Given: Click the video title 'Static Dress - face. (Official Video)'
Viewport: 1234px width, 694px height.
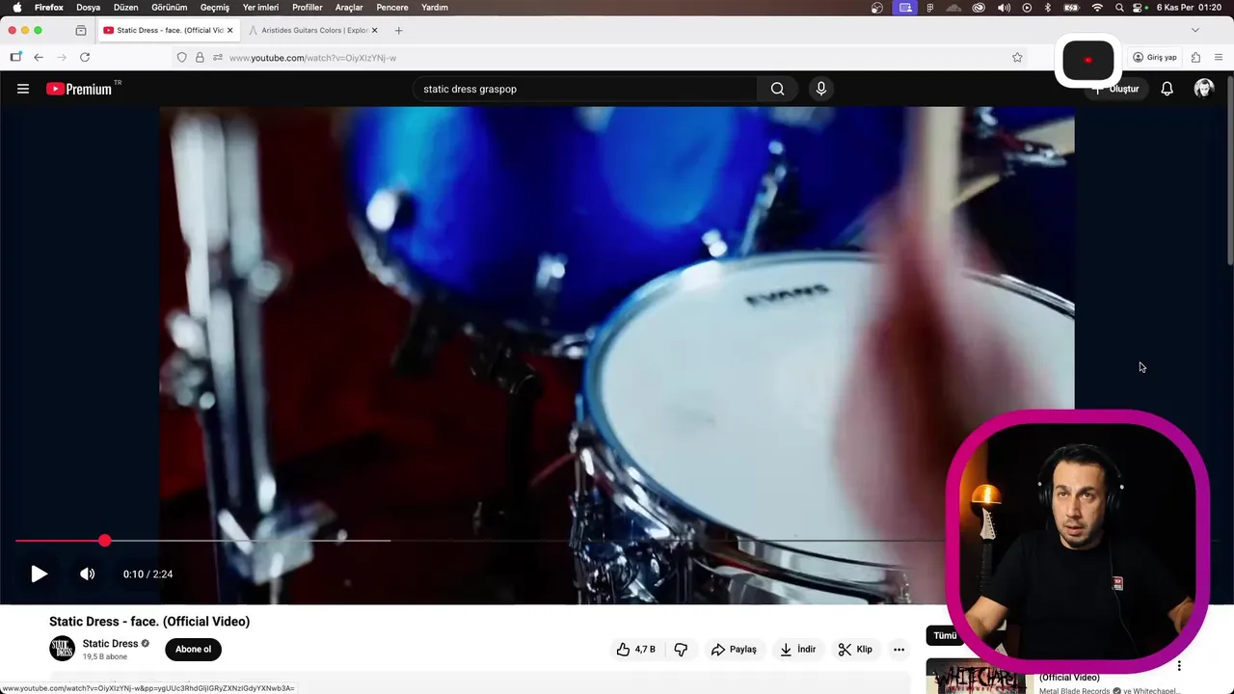Looking at the screenshot, I should tap(149, 622).
